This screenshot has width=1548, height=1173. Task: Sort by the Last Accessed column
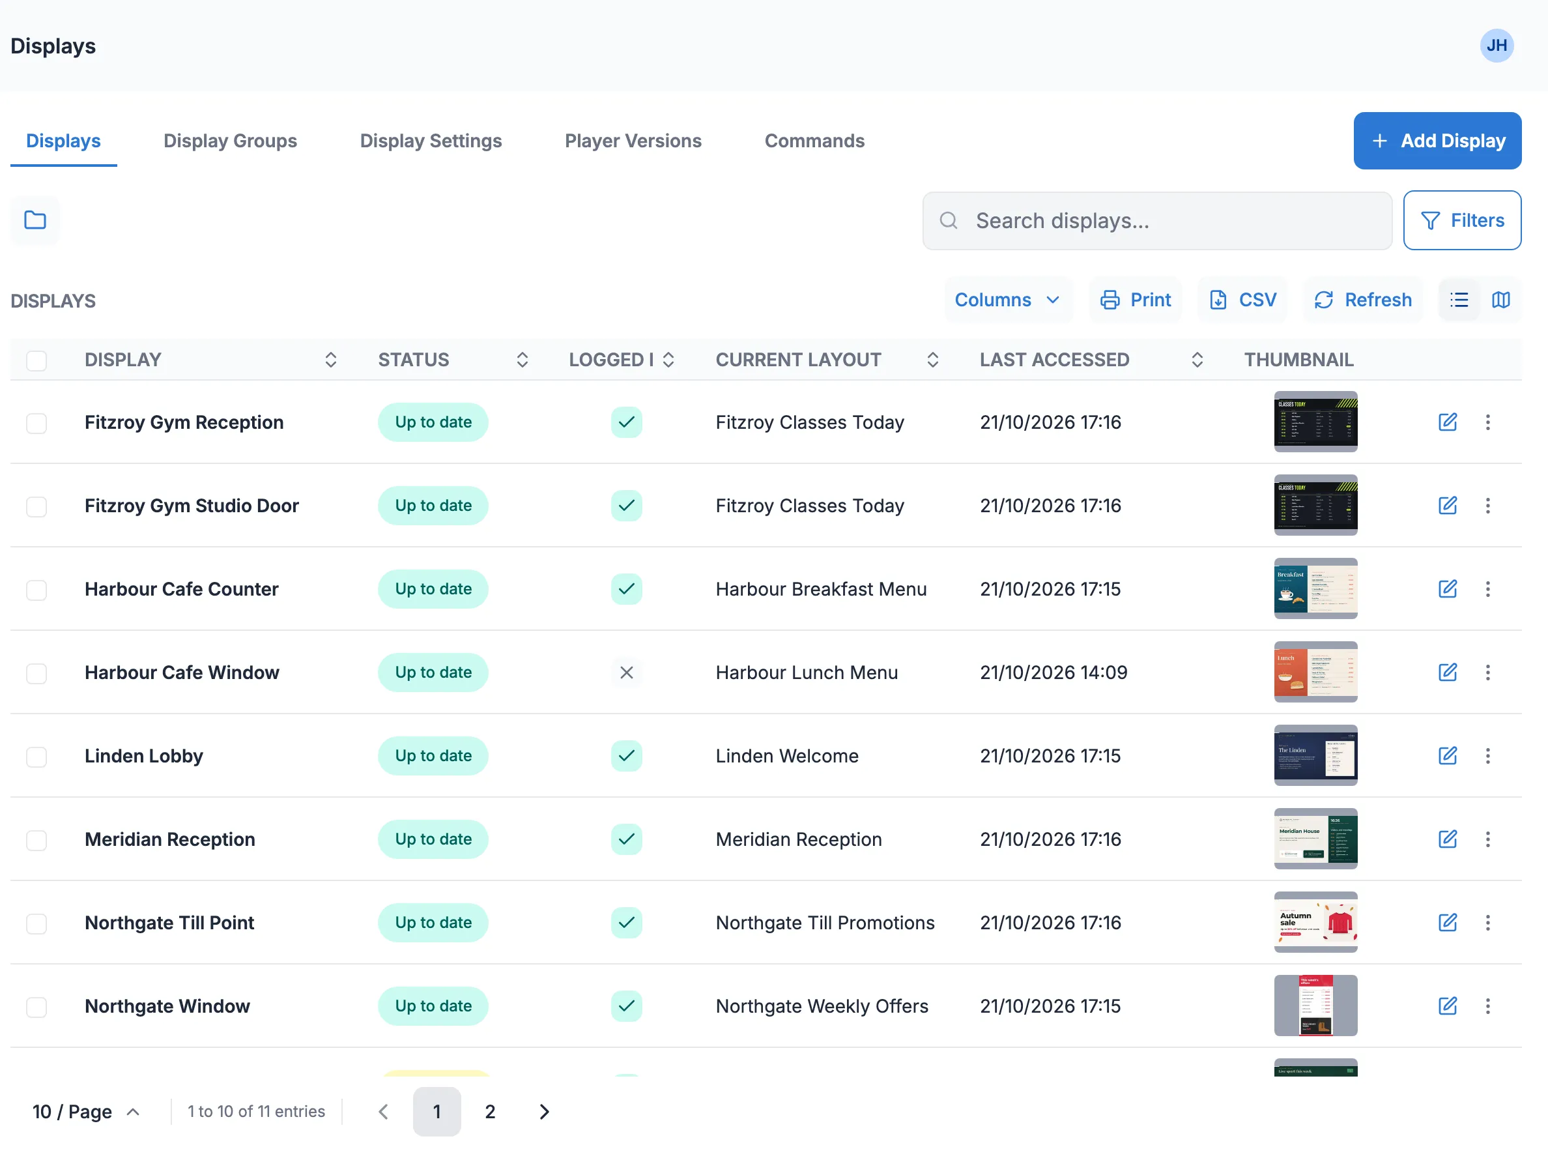1197,360
